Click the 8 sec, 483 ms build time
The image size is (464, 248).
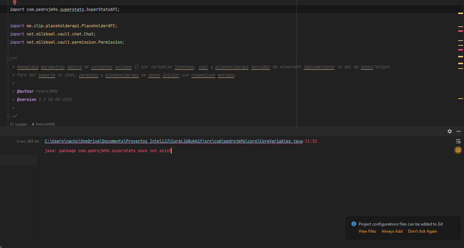28,141
